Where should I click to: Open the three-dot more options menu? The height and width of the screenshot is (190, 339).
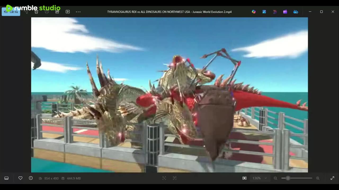coord(78,12)
